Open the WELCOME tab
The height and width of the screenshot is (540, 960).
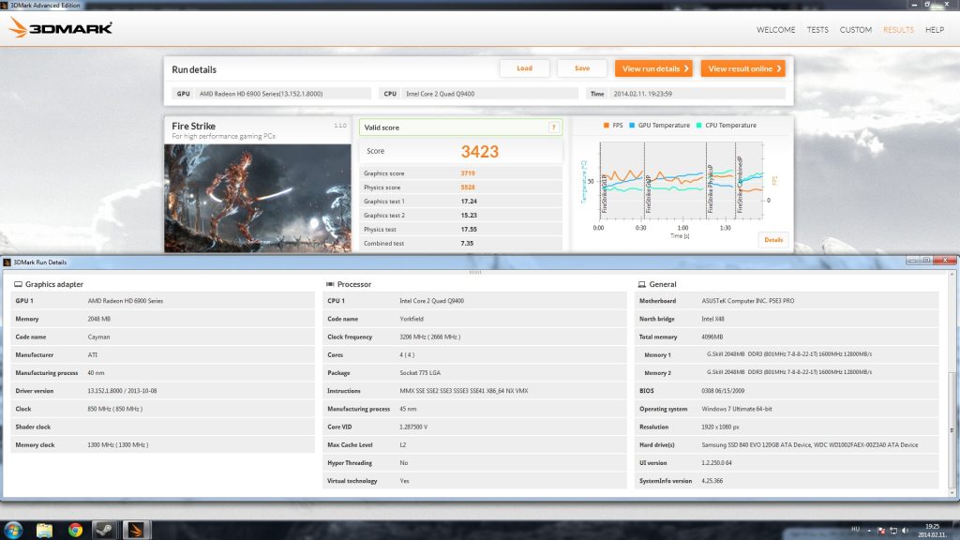click(775, 29)
